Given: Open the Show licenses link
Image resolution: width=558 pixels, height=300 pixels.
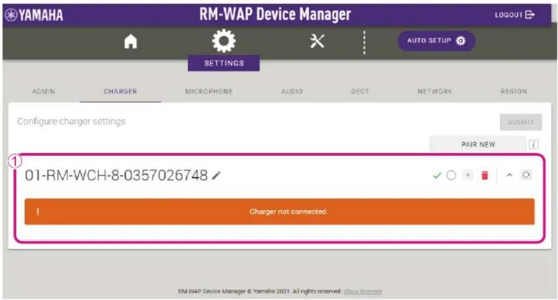Looking at the screenshot, I should click(363, 291).
